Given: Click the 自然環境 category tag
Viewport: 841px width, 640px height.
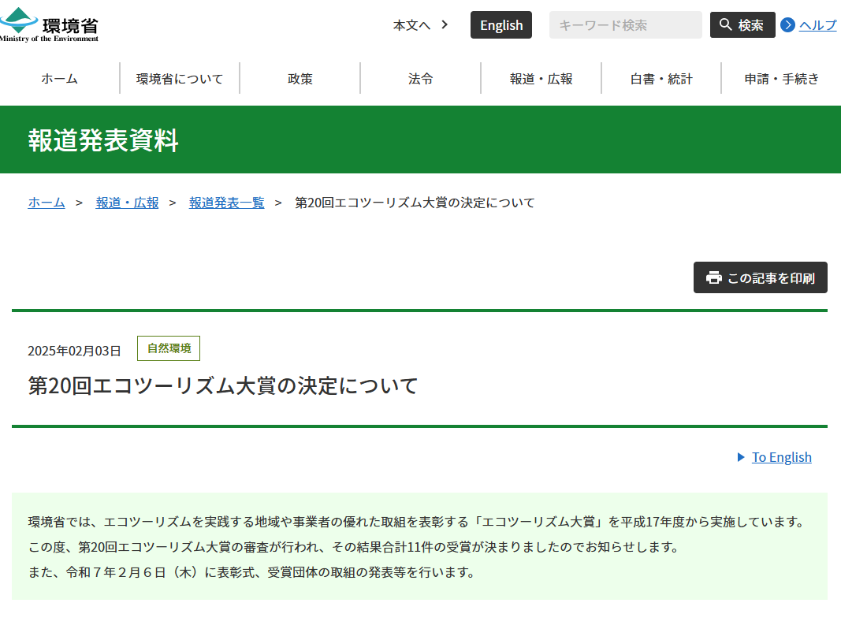Looking at the screenshot, I should pyautogui.click(x=168, y=348).
